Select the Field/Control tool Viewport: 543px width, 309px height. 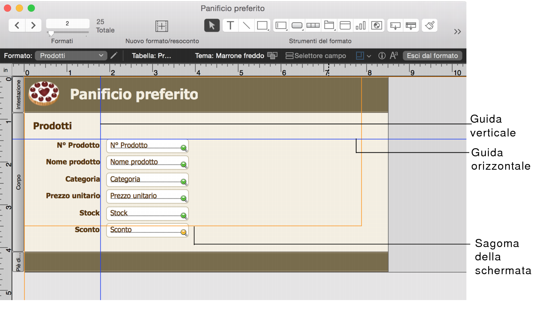281,26
